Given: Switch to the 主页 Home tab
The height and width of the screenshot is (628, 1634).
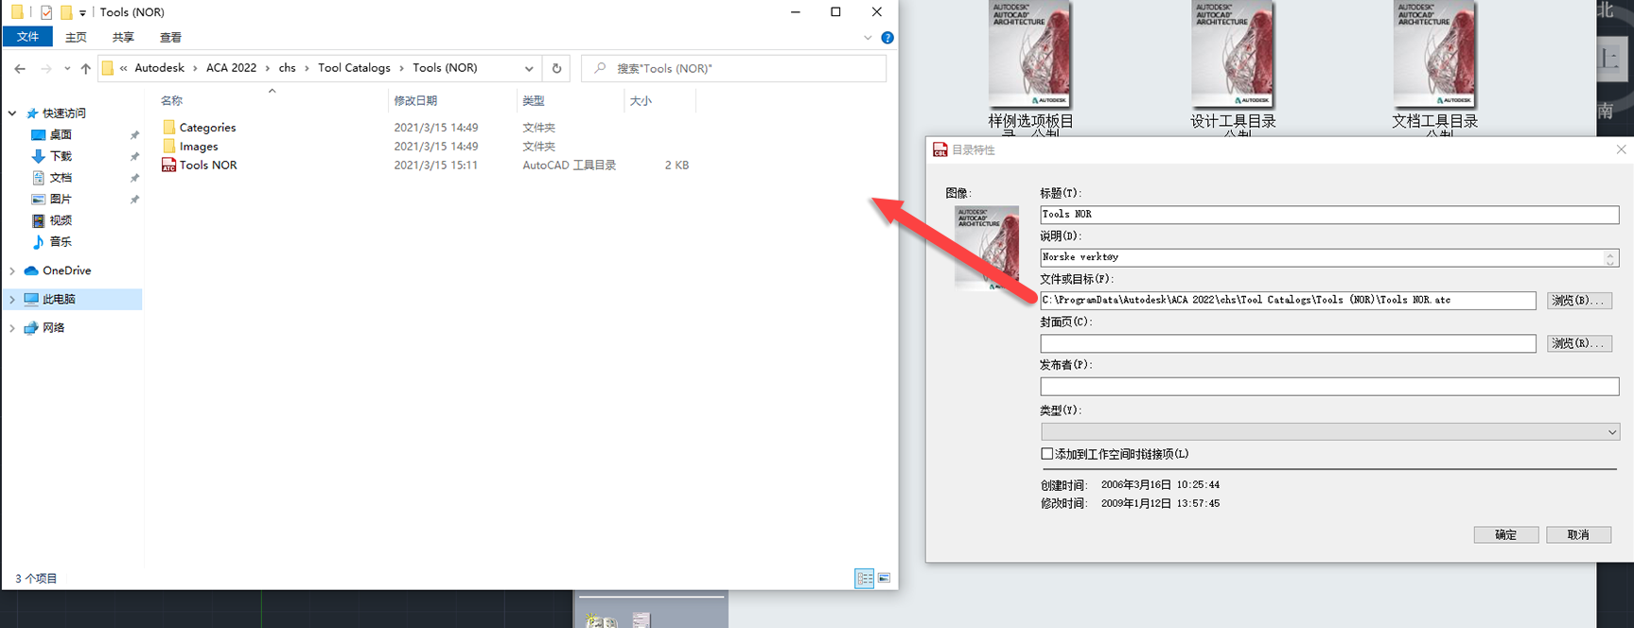Looking at the screenshot, I should 76,38.
